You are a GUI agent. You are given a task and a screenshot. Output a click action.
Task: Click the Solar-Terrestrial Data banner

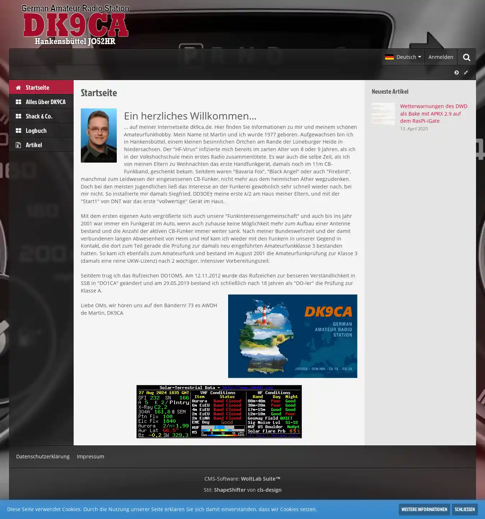[219, 412]
